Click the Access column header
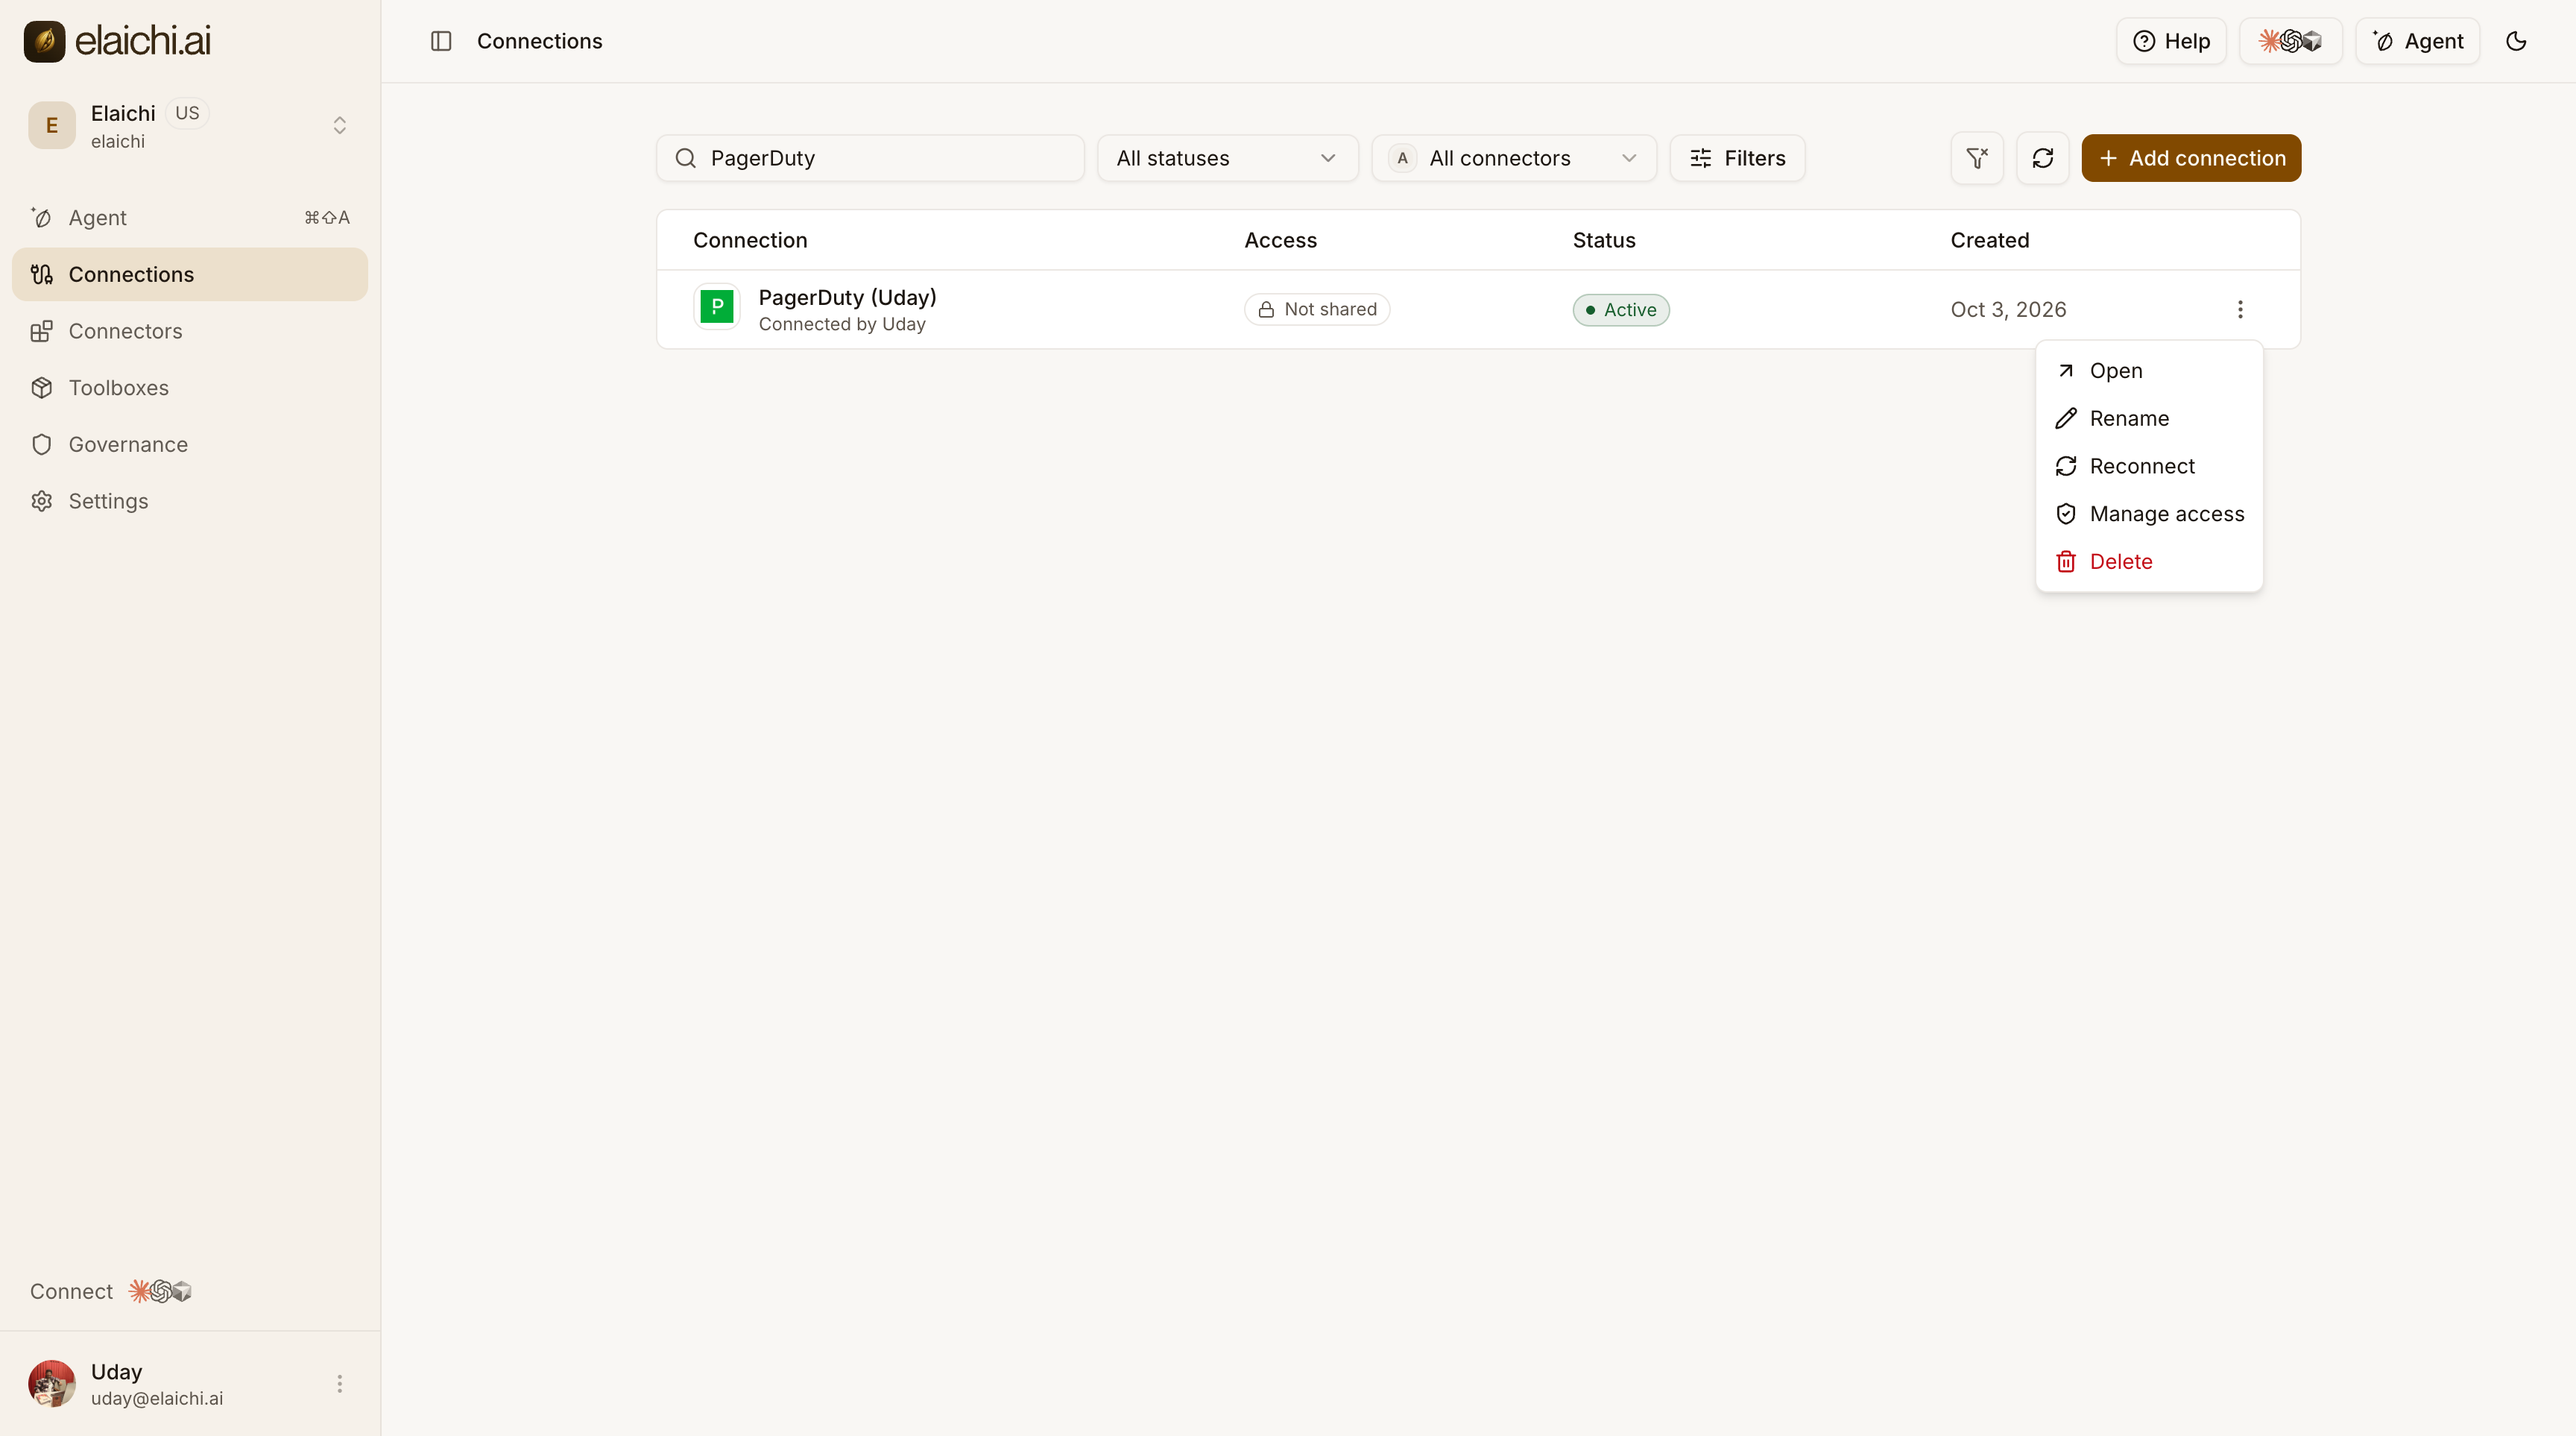This screenshot has height=1436, width=2576. point(1280,240)
